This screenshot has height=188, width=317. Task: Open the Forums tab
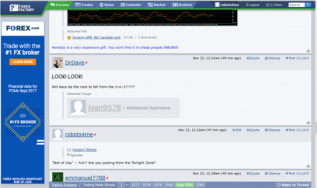(60, 5)
